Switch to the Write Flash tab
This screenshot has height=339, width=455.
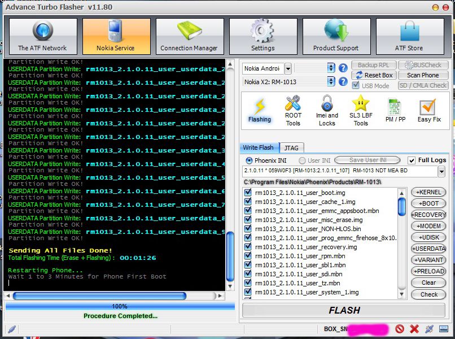click(258, 147)
